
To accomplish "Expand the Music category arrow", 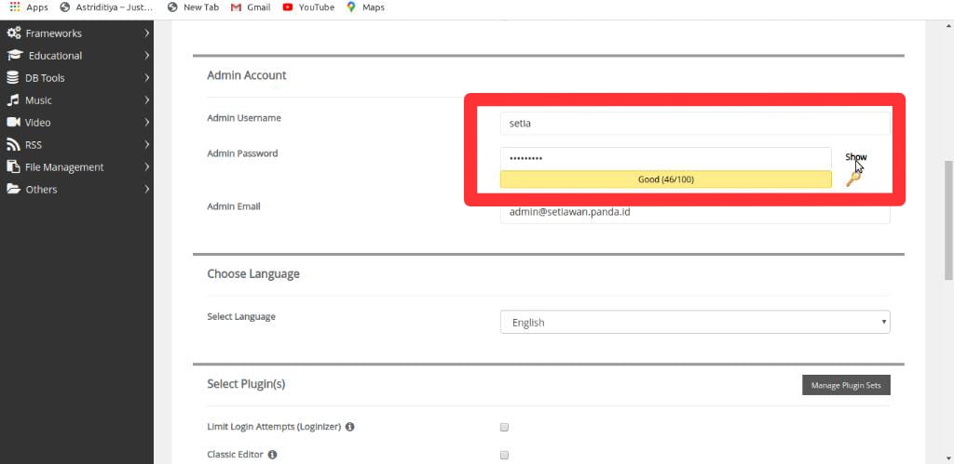I will click(146, 100).
